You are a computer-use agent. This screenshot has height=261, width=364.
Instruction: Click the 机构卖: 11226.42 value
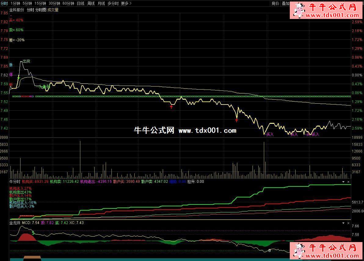pos(64,182)
